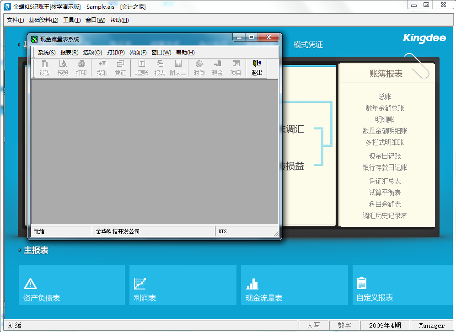Open the 科目余额表 link
This screenshot has width=456, height=332.
point(385,204)
